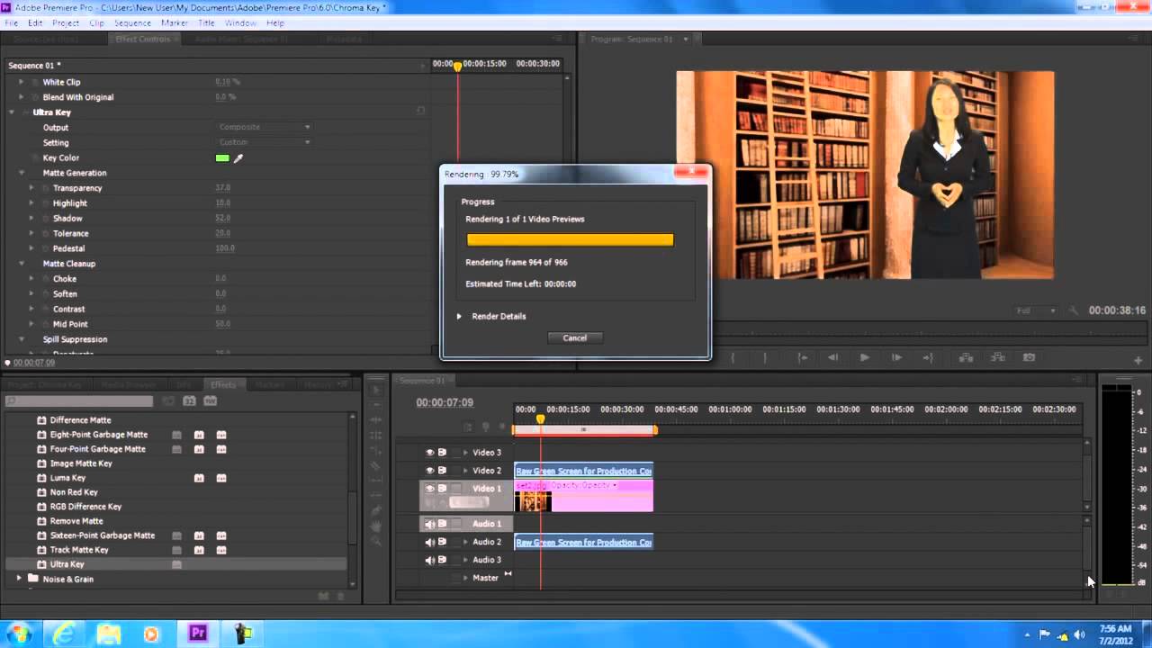This screenshot has width=1152, height=648.
Task: Export frame with the camera icon
Action: tap(1029, 357)
